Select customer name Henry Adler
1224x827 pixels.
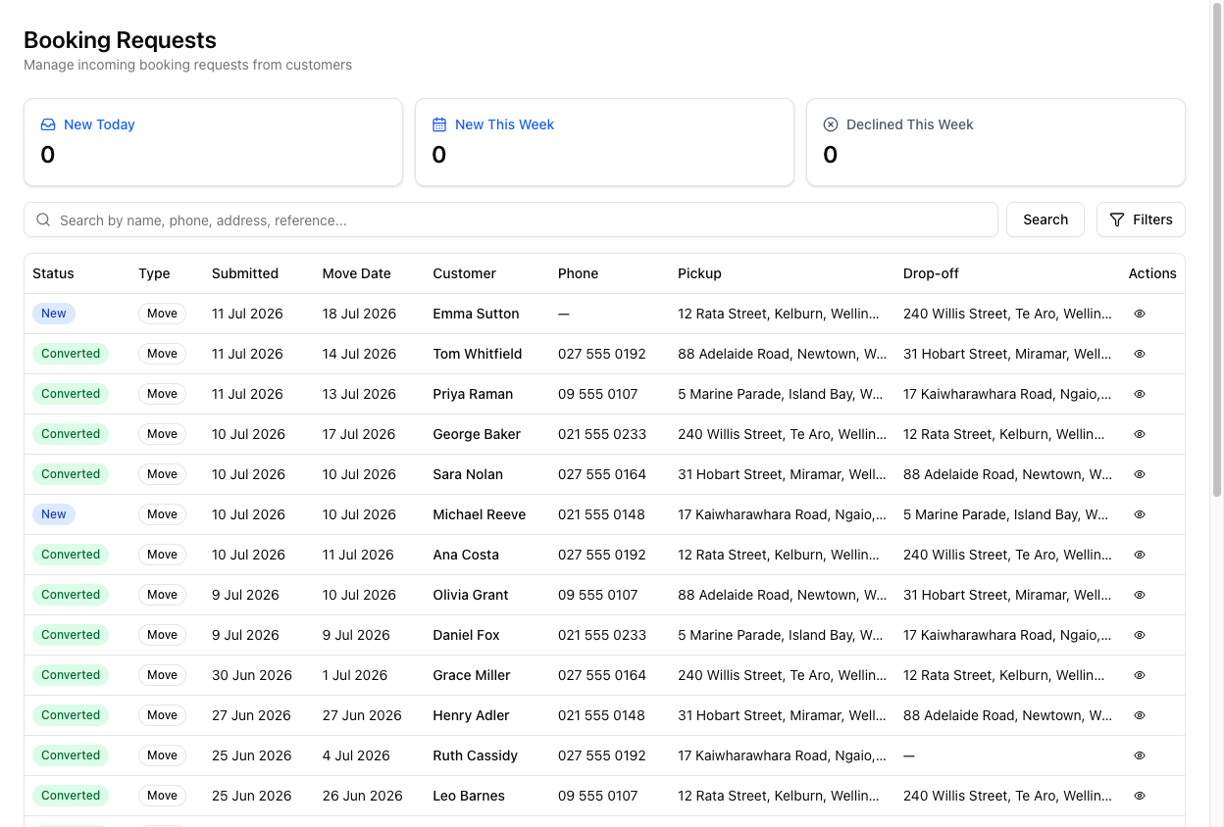[x=471, y=715]
